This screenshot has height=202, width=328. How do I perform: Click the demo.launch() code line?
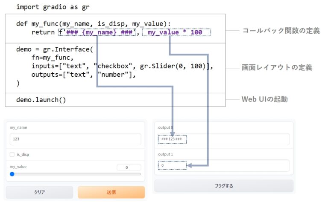pos(41,100)
